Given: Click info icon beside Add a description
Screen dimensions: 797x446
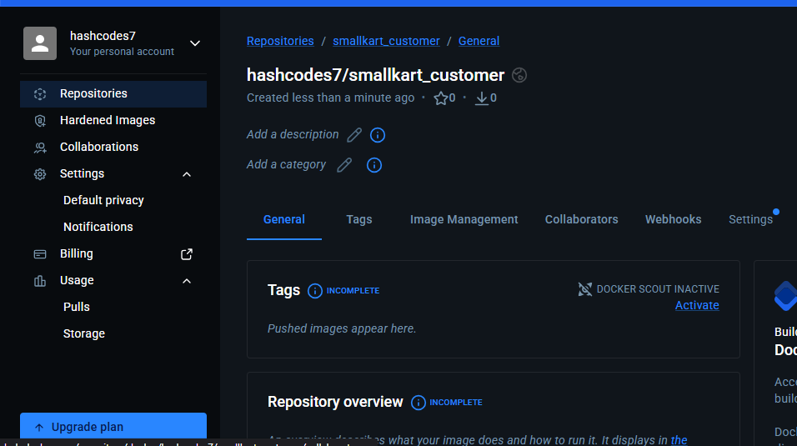Looking at the screenshot, I should 377,135.
